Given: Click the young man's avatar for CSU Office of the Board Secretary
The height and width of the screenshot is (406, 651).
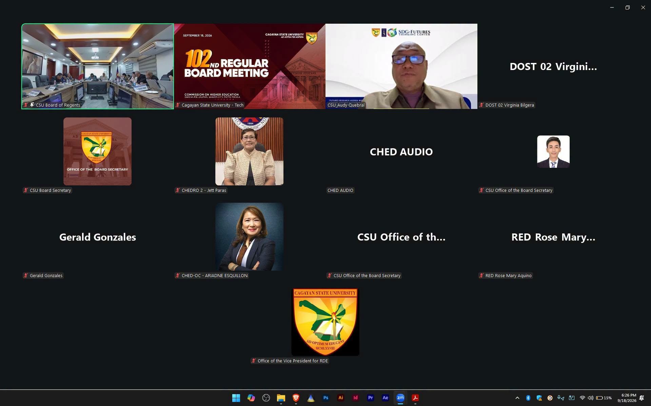Looking at the screenshot, I should click(553, 152).
